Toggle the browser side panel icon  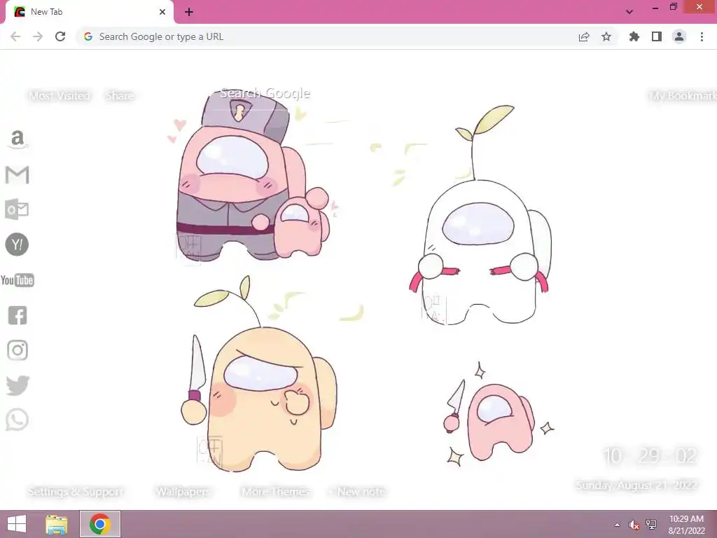[657, 36]
